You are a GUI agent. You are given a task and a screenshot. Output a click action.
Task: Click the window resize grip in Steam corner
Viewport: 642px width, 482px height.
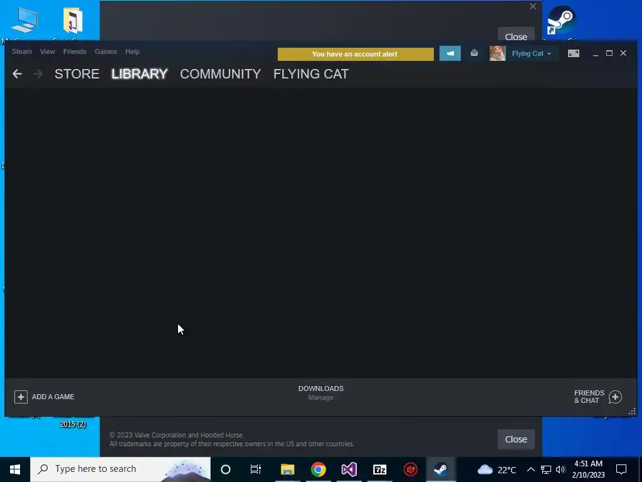click(x=632, y=411)
